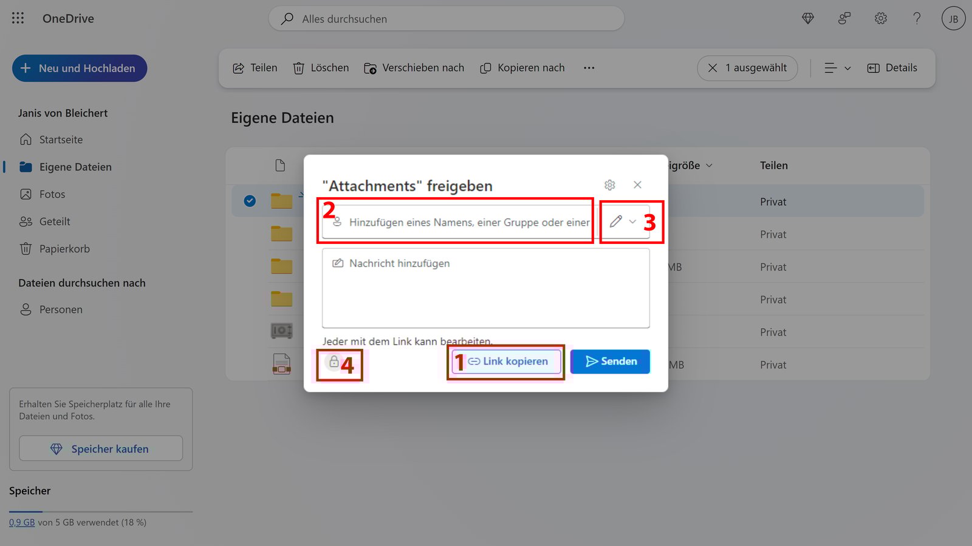
Task: Uncheck the selected Attachments folder checkbox
Action: (248, 201)
